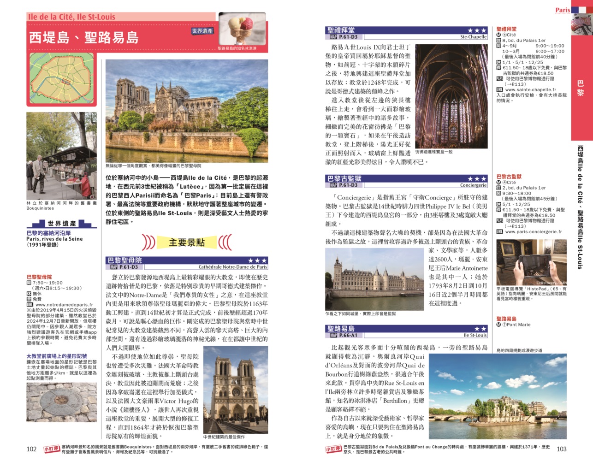Click the 聖禮拜堂 section heading bar
The height and width of the screenshot is (461, 593).
click(x=406, y=30)
